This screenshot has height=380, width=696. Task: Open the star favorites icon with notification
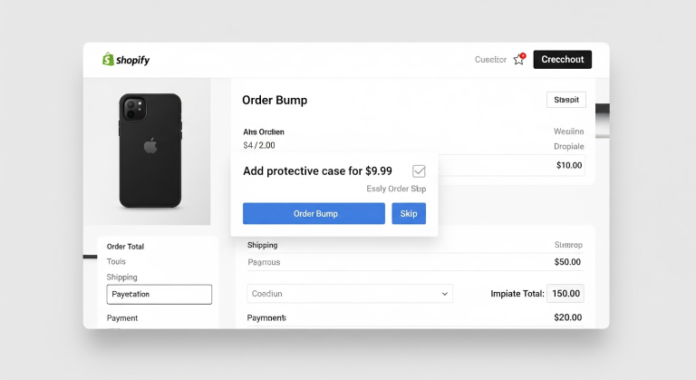tap(519, 60)
